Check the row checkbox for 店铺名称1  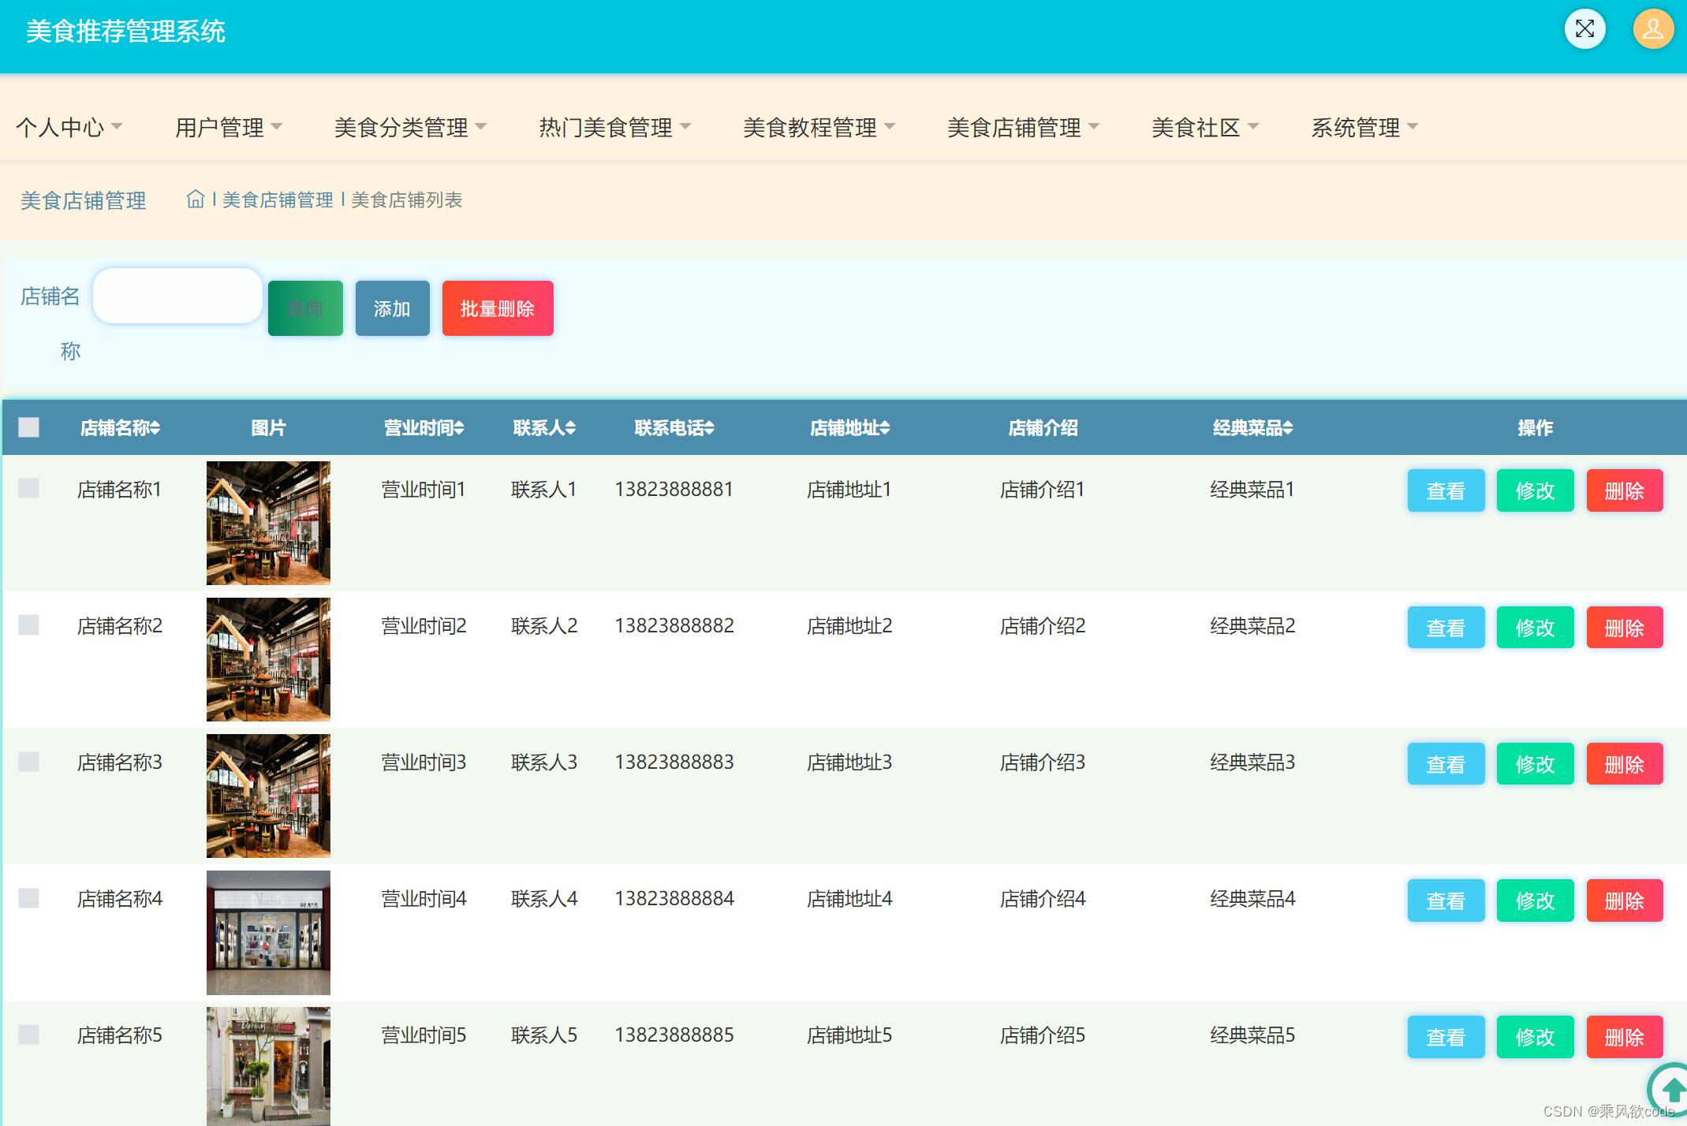(29, 488)
